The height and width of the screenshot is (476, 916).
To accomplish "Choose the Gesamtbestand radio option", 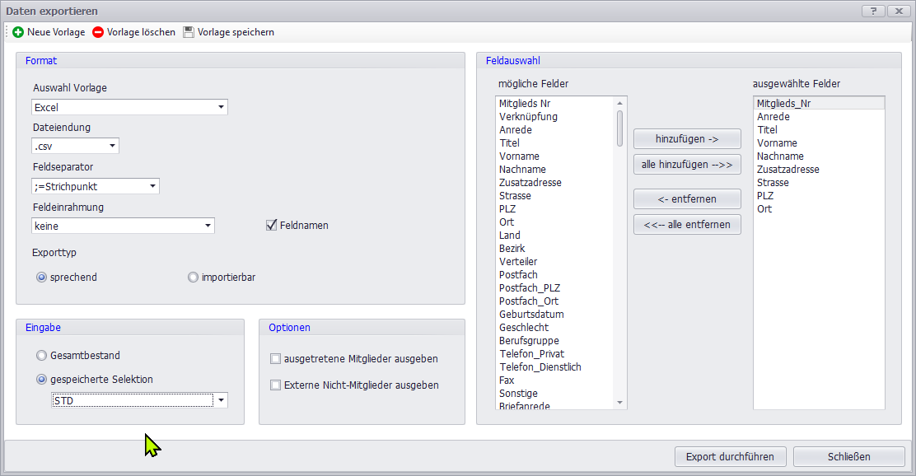I will tap(42, 356).
